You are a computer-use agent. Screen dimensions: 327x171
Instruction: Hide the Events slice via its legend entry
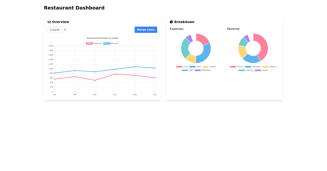[x=262, y=70]
